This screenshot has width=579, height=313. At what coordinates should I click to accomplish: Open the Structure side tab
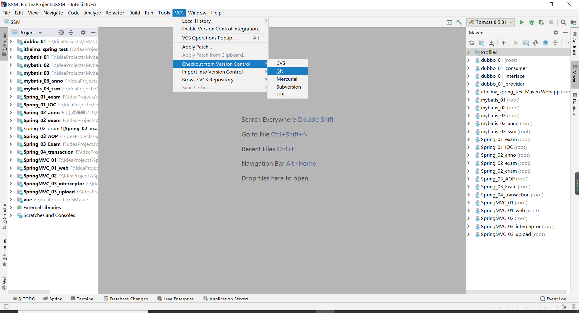(4, 215)
